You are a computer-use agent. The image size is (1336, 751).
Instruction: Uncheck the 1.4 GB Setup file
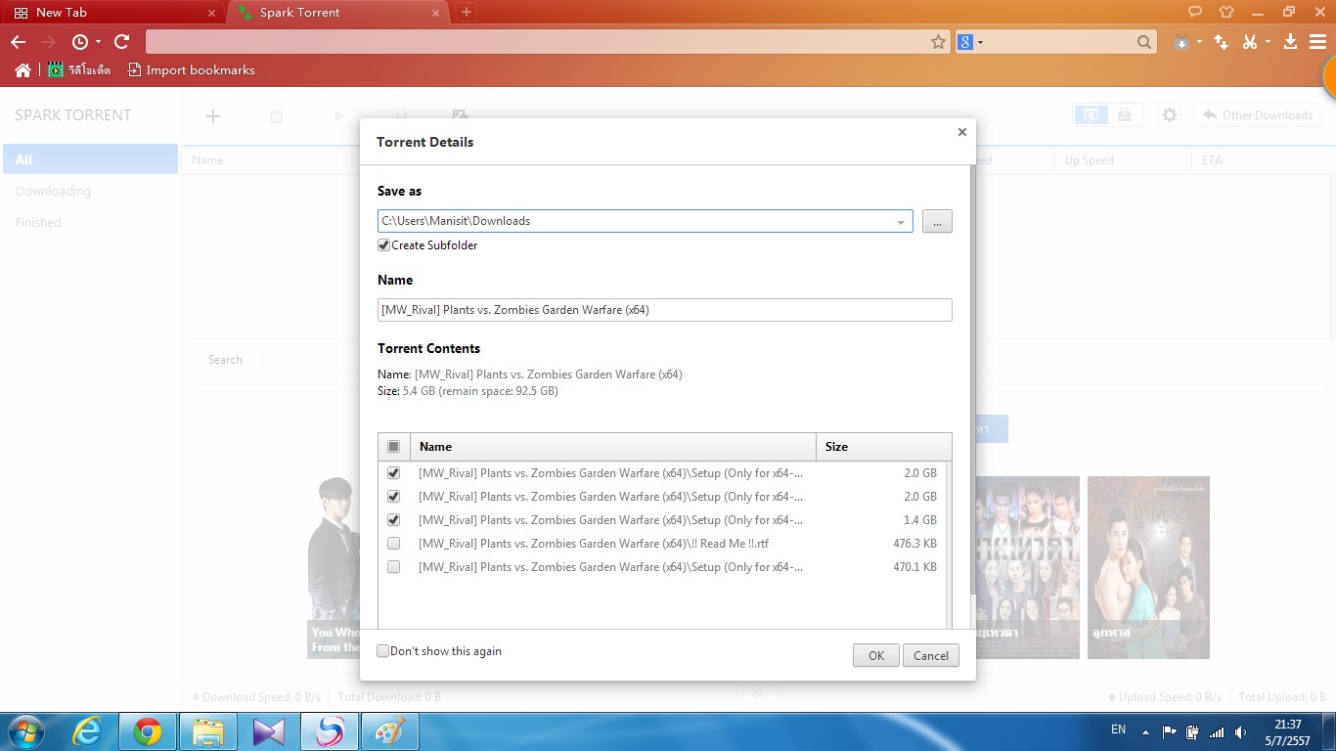coord(394,520)
